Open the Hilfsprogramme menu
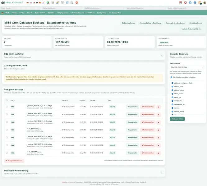The width and height of the screenshot is (207, 186). [x=62, y=13]
